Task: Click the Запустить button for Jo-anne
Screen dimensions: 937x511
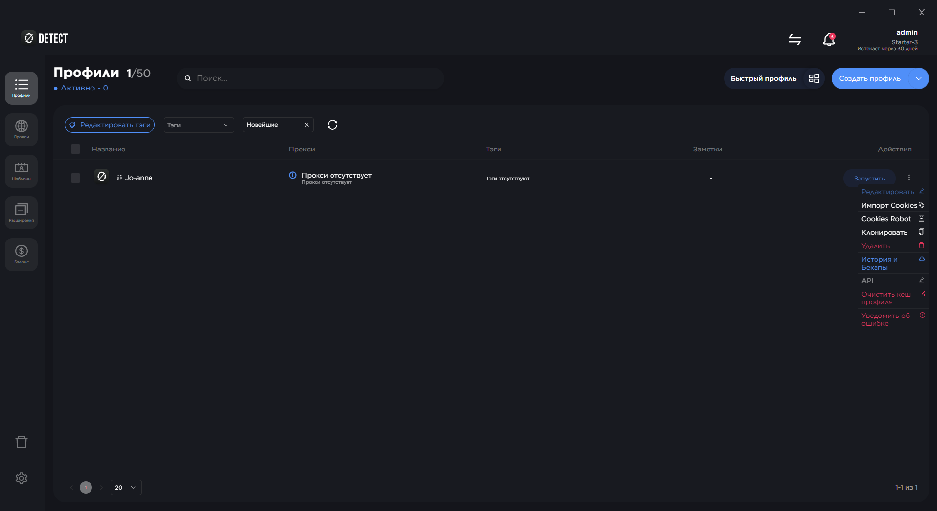Action: tap(869, 178)
